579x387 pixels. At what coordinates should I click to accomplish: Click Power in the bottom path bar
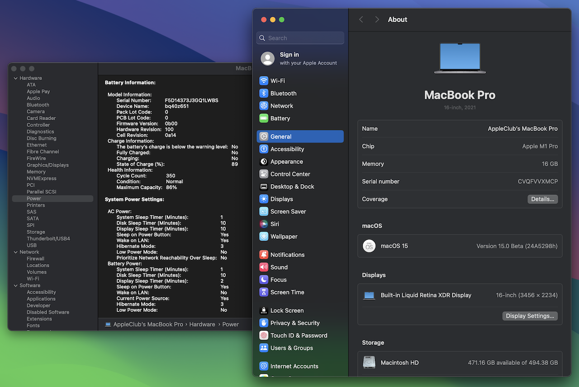pos(230,324)
